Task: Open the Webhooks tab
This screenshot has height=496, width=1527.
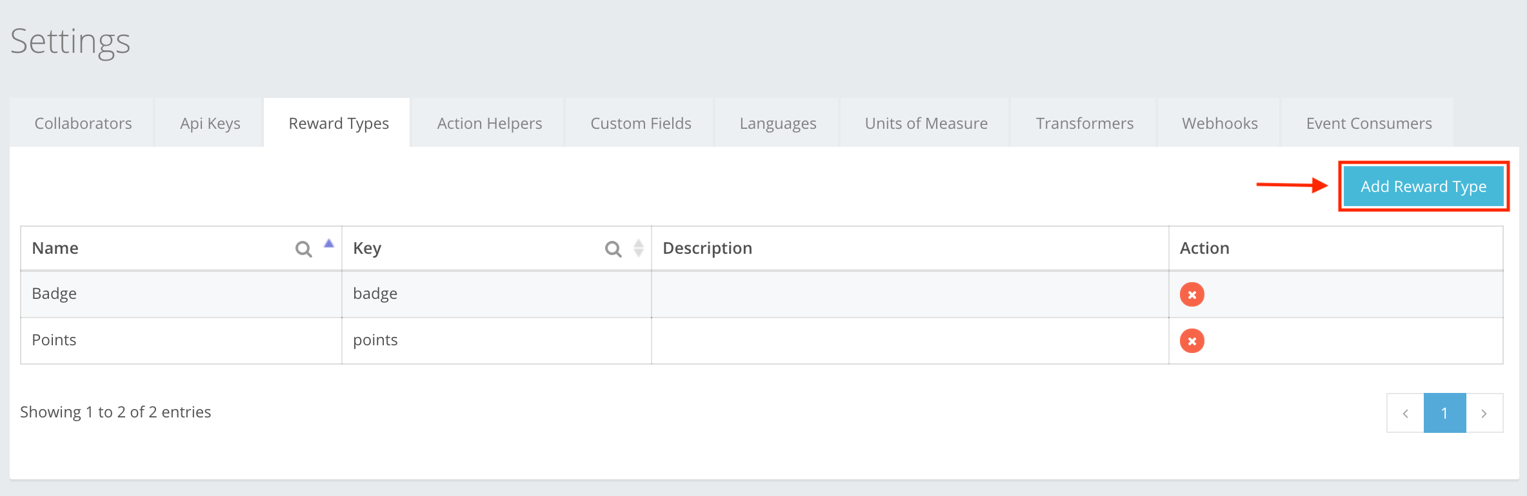Action: click(x=1219, y=123)
